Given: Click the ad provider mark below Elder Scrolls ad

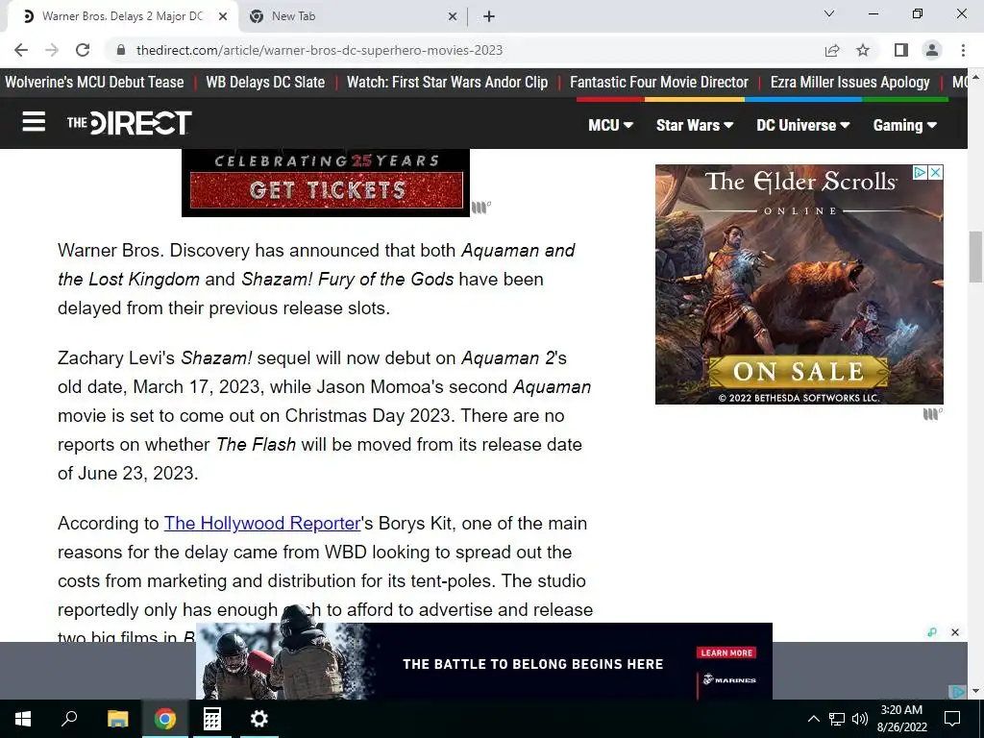Looking at the screenshot, I should (932, 413).
